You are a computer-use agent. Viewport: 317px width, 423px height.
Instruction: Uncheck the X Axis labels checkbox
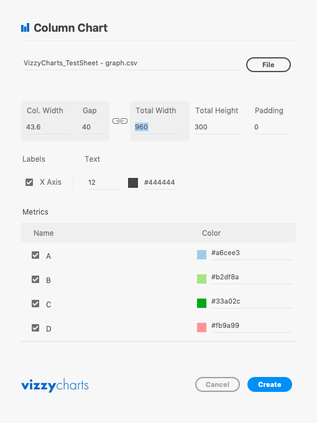29,182
